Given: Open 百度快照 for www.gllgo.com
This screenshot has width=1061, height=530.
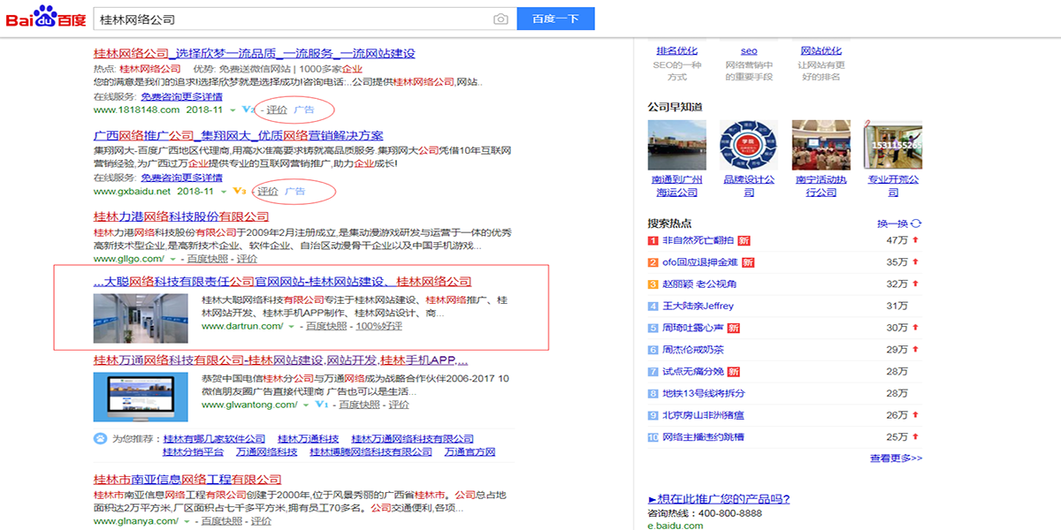Looking at the screenshot, I should tap(209, 259).
